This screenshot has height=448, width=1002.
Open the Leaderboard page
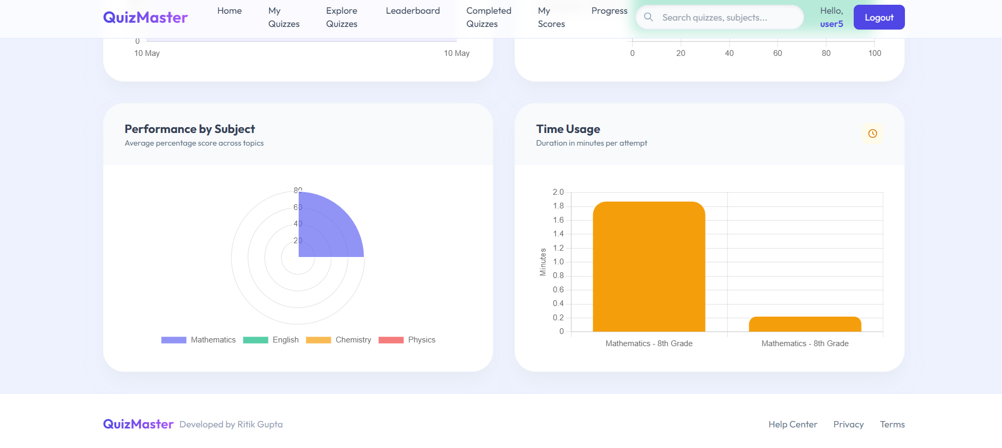coord(413,11)
